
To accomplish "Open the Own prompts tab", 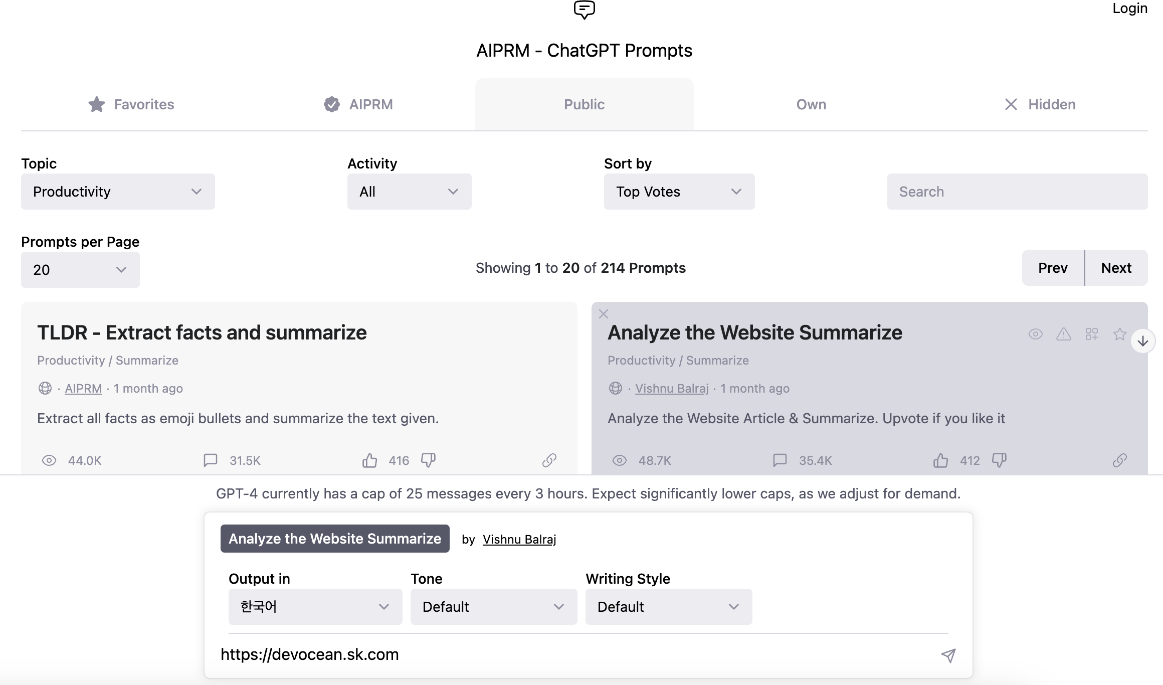I will tap(811, 104).
